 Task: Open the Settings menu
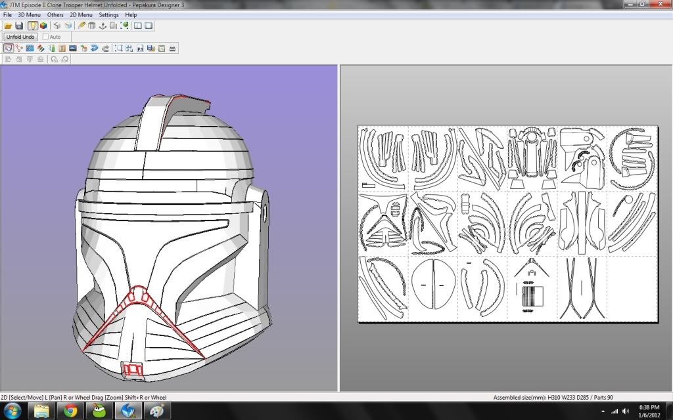pyautogui.click(x=108, y=14)
